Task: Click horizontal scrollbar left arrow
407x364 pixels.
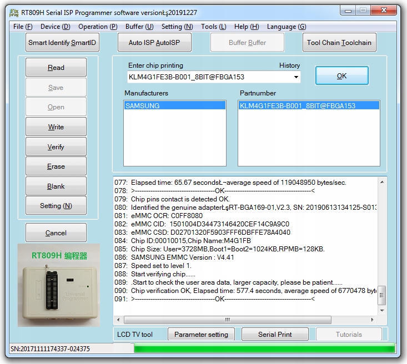Action: coord(118,320)
